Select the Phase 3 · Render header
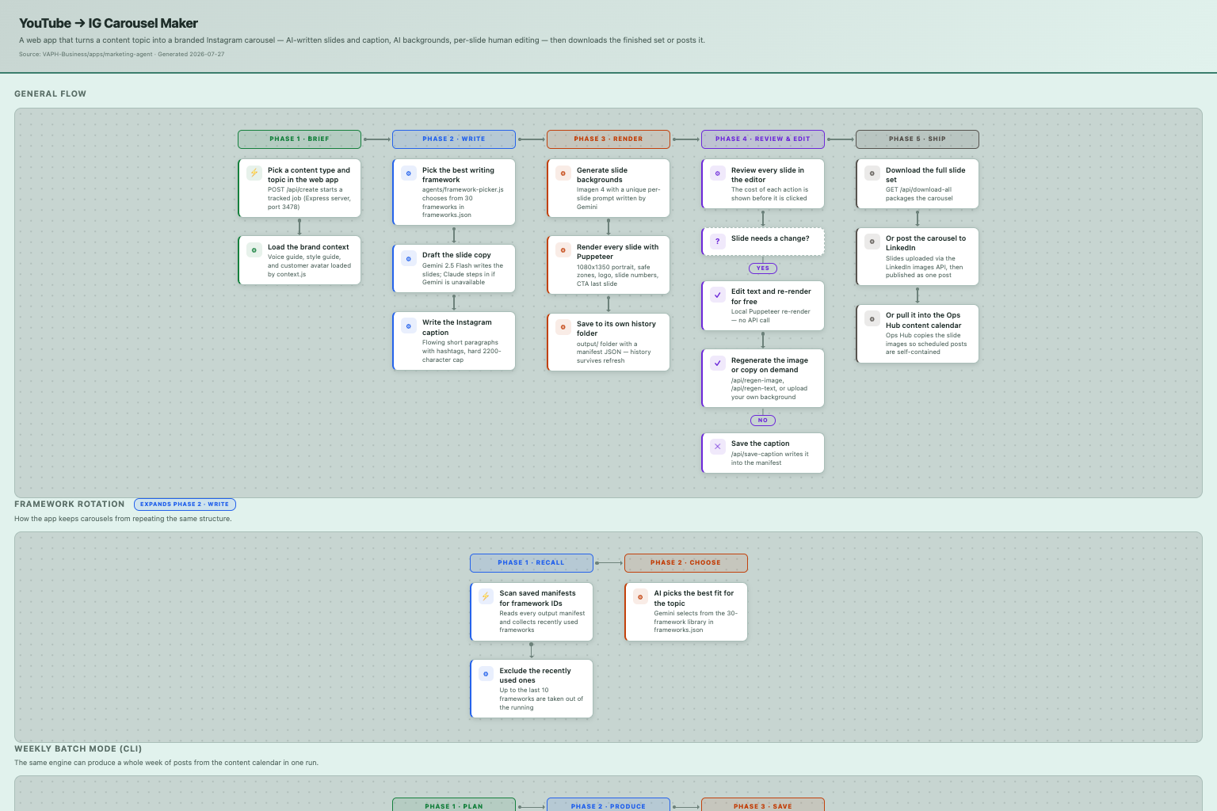This screenshot has height=811, width=1217. click(x=608, y=139)
